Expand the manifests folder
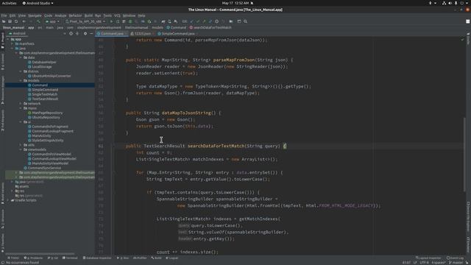Image resolution: width=471 pixels, height=265 pixels. click(x=13, y=43)
